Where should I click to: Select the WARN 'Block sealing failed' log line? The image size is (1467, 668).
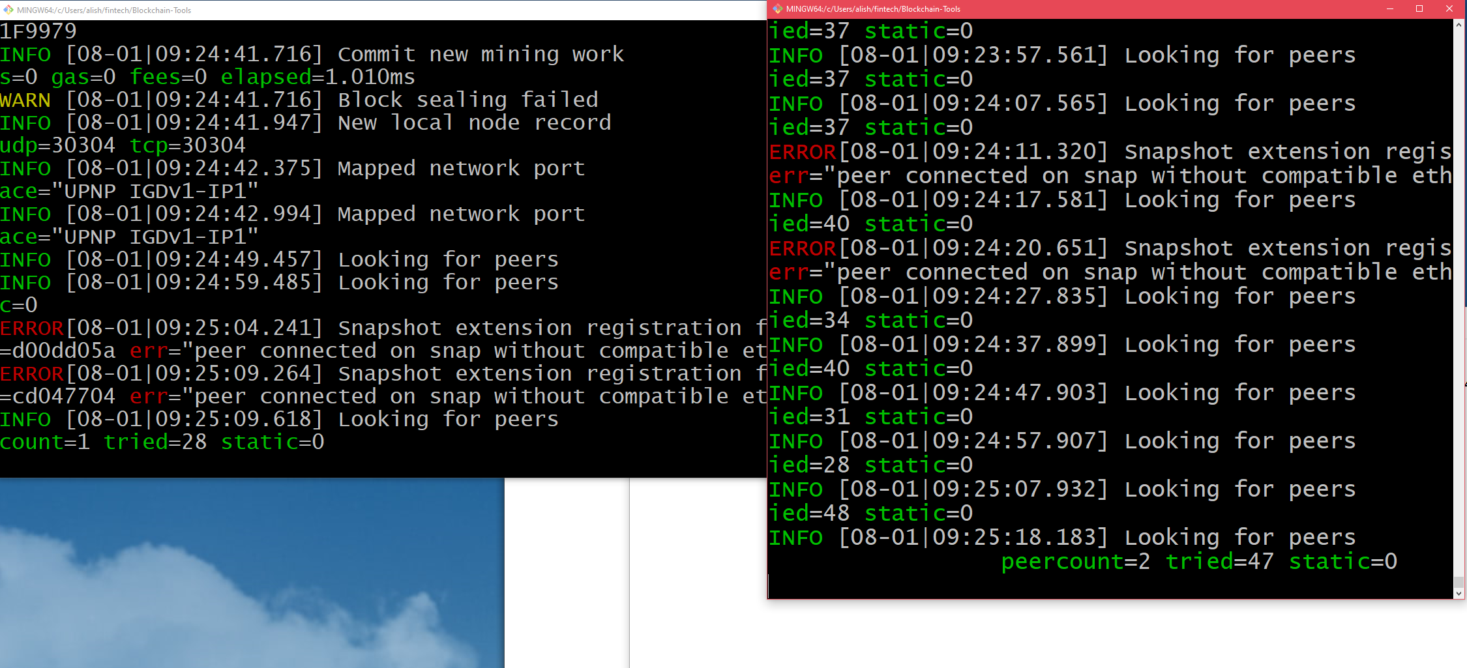299,99
